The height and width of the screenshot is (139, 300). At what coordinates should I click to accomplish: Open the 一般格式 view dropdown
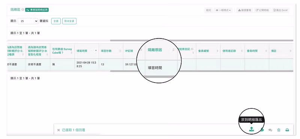click(223, 10)
